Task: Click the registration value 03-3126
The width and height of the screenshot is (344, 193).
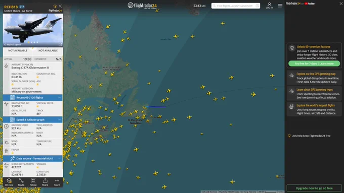Action: pyautogui.click(x=17, y=77)
